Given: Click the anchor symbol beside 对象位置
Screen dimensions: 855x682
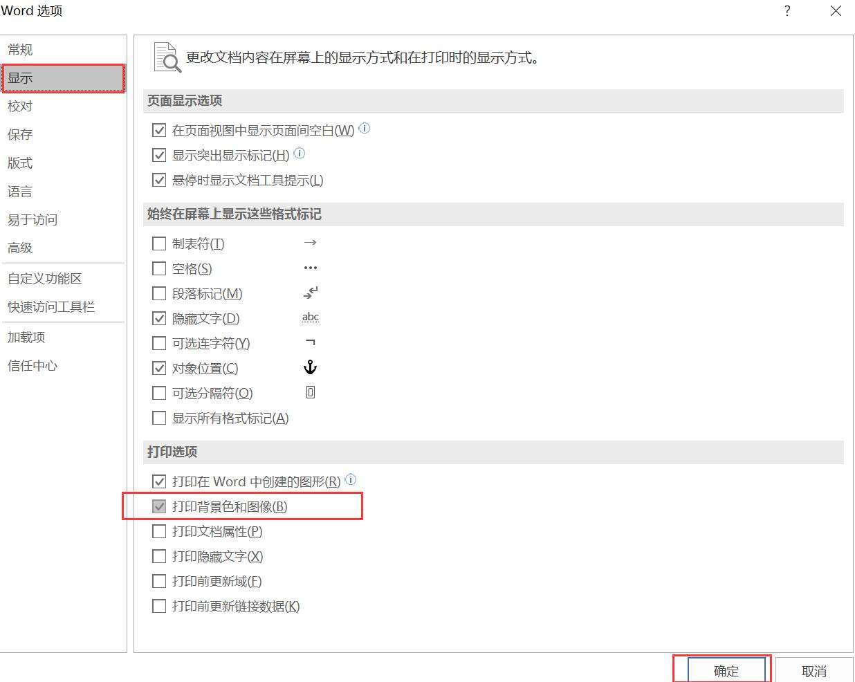Looking at the screenshot, I should point(310,367).
